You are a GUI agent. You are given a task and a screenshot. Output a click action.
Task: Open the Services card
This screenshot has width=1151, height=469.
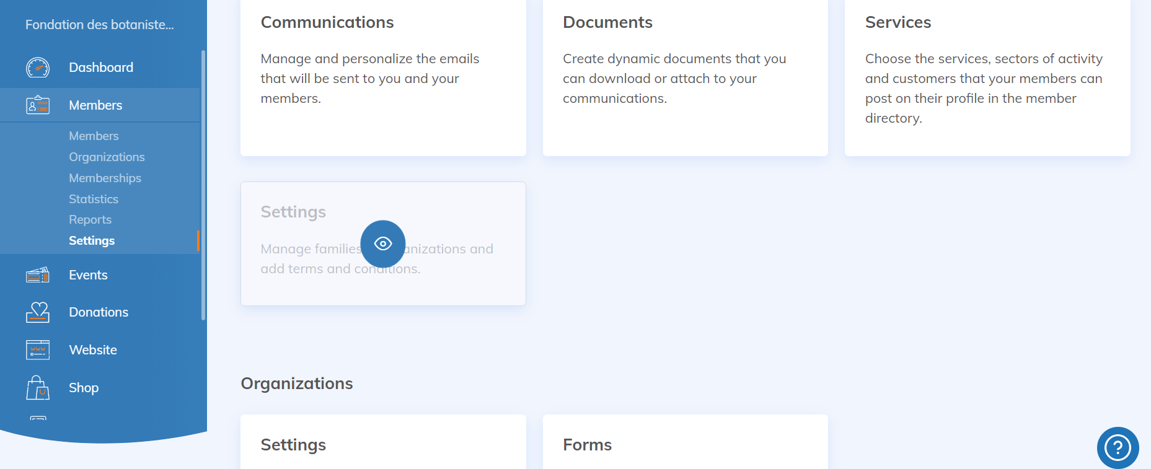987,77
